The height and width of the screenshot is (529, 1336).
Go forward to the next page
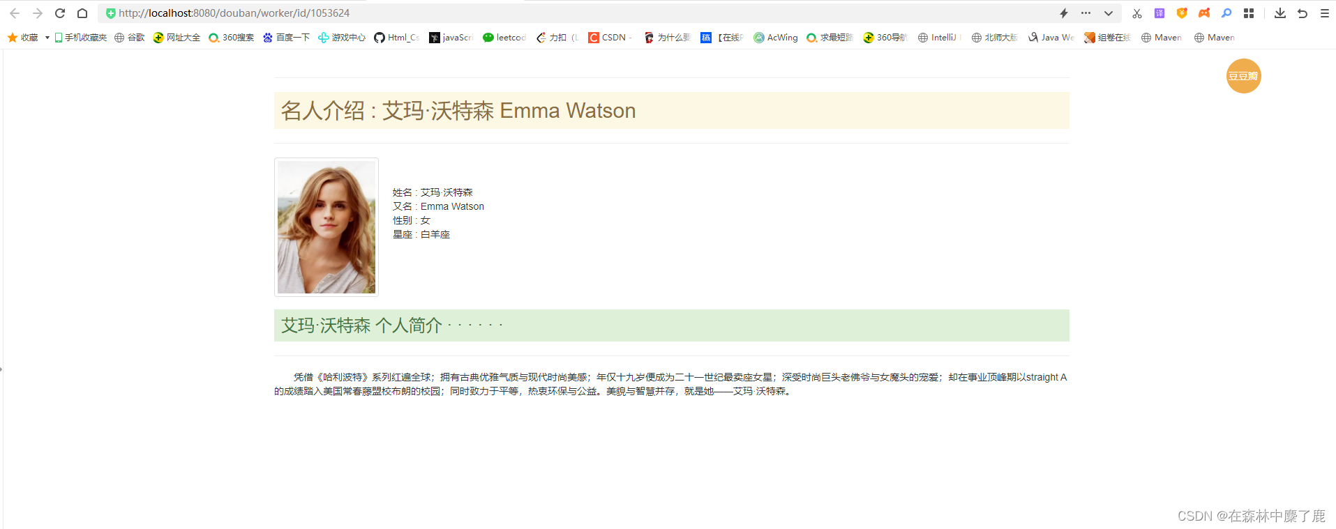[x=38, y=13]
